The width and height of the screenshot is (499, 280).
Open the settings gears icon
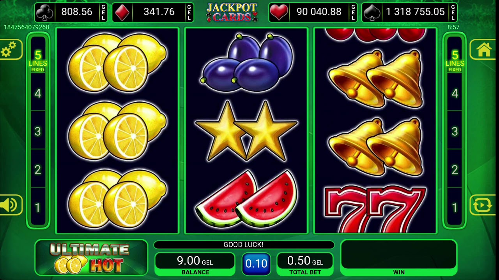[x=9, y=50]
